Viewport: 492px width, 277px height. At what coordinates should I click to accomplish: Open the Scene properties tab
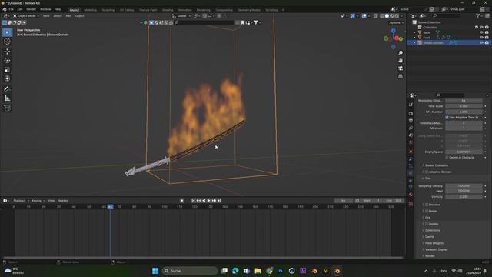click(x=411, y=135)
